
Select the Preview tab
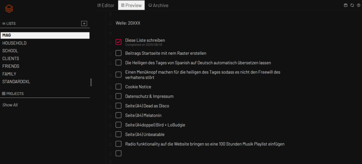(132, 5)
